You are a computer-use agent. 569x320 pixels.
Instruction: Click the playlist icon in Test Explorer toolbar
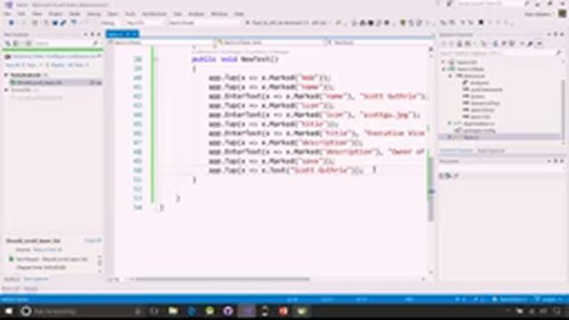[x=28, y=44]
